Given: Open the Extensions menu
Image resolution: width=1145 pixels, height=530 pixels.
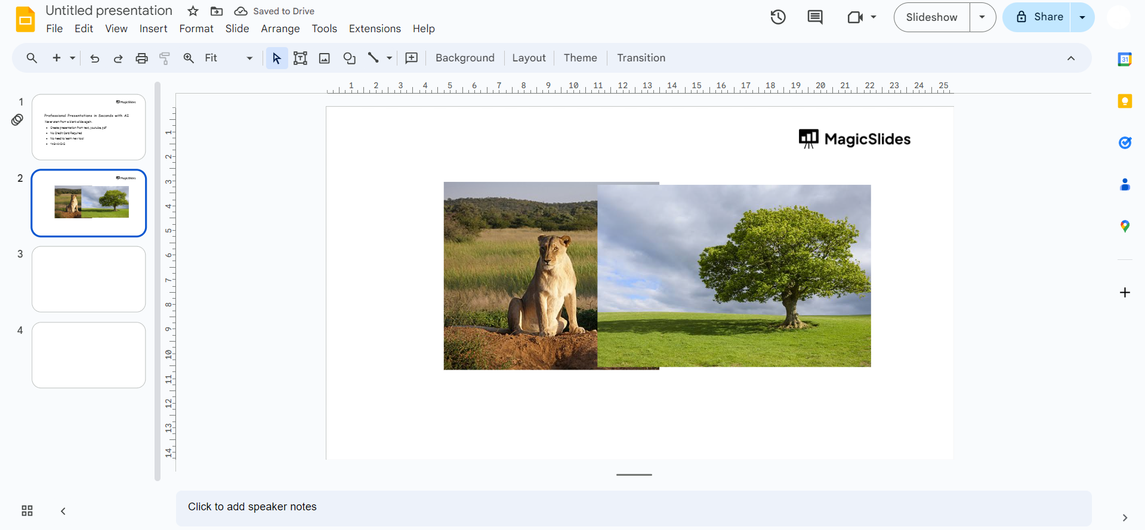Looking at the screenshot, I should click(x=375, y=29).
